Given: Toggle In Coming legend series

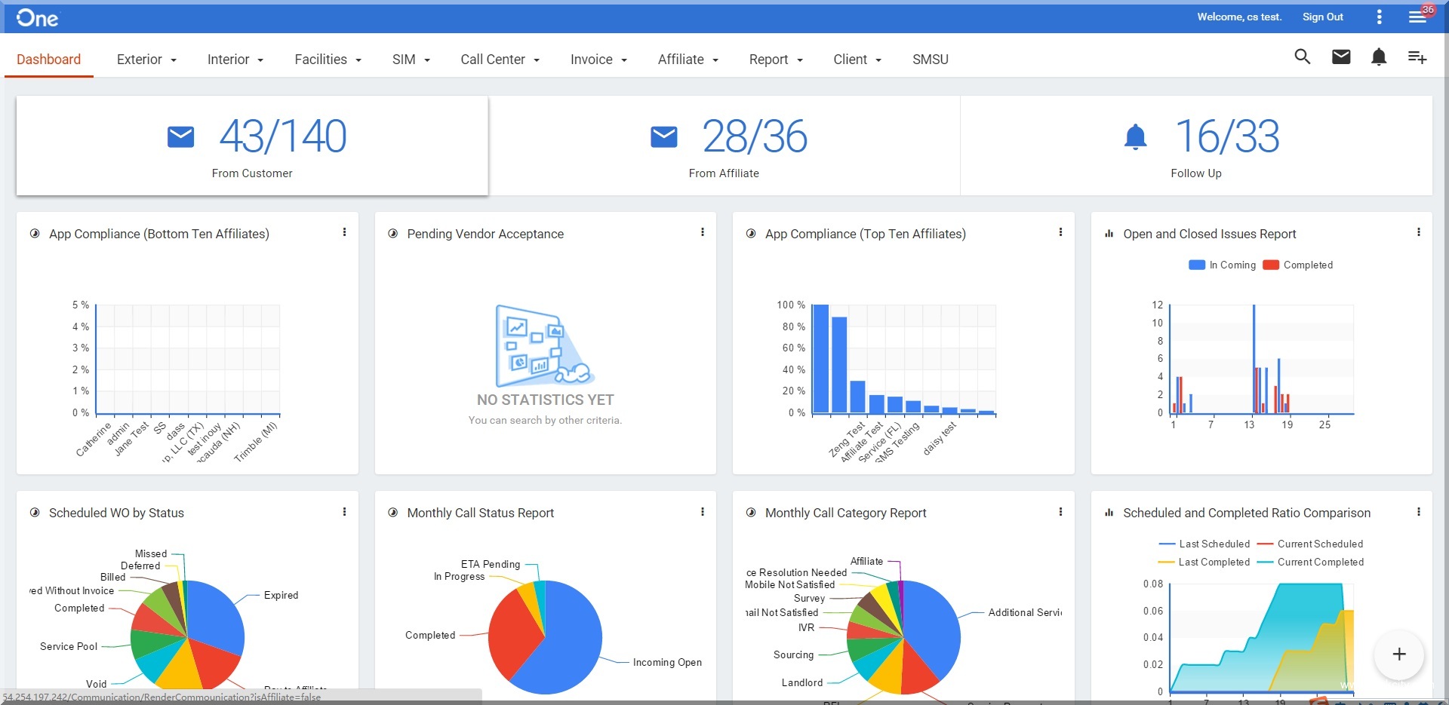Looking at the screenshot, I should [x=1223, y=265].
